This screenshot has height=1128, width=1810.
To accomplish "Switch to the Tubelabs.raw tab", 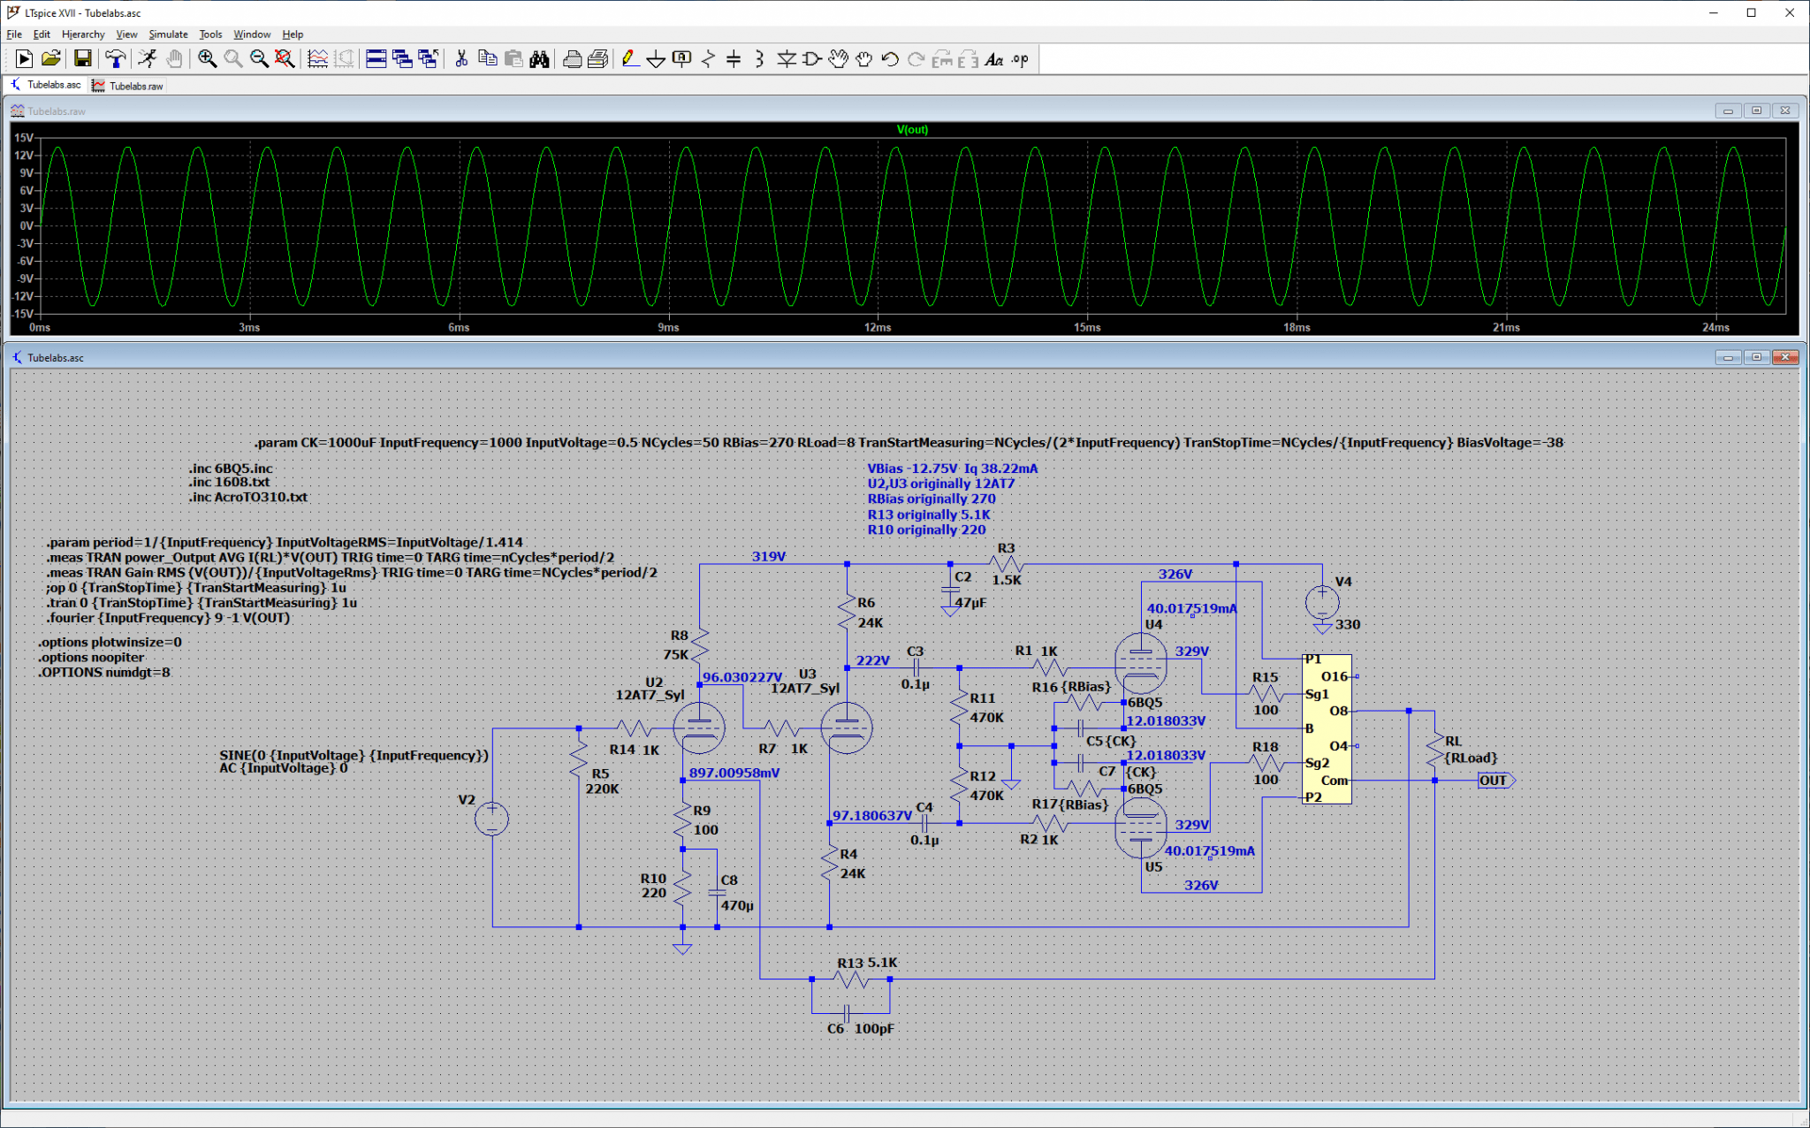I will pos(128,86).
